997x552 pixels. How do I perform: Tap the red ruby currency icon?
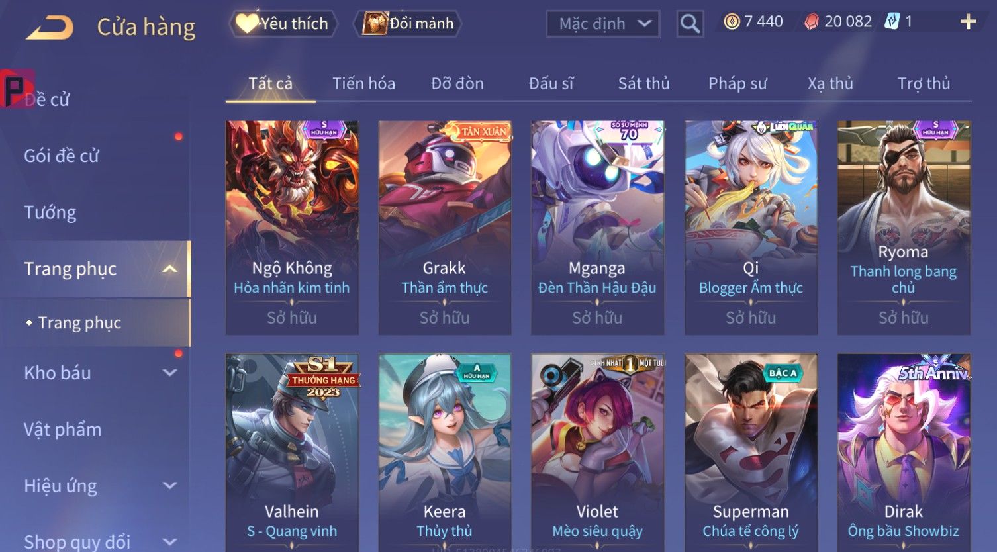click(811, 22)
